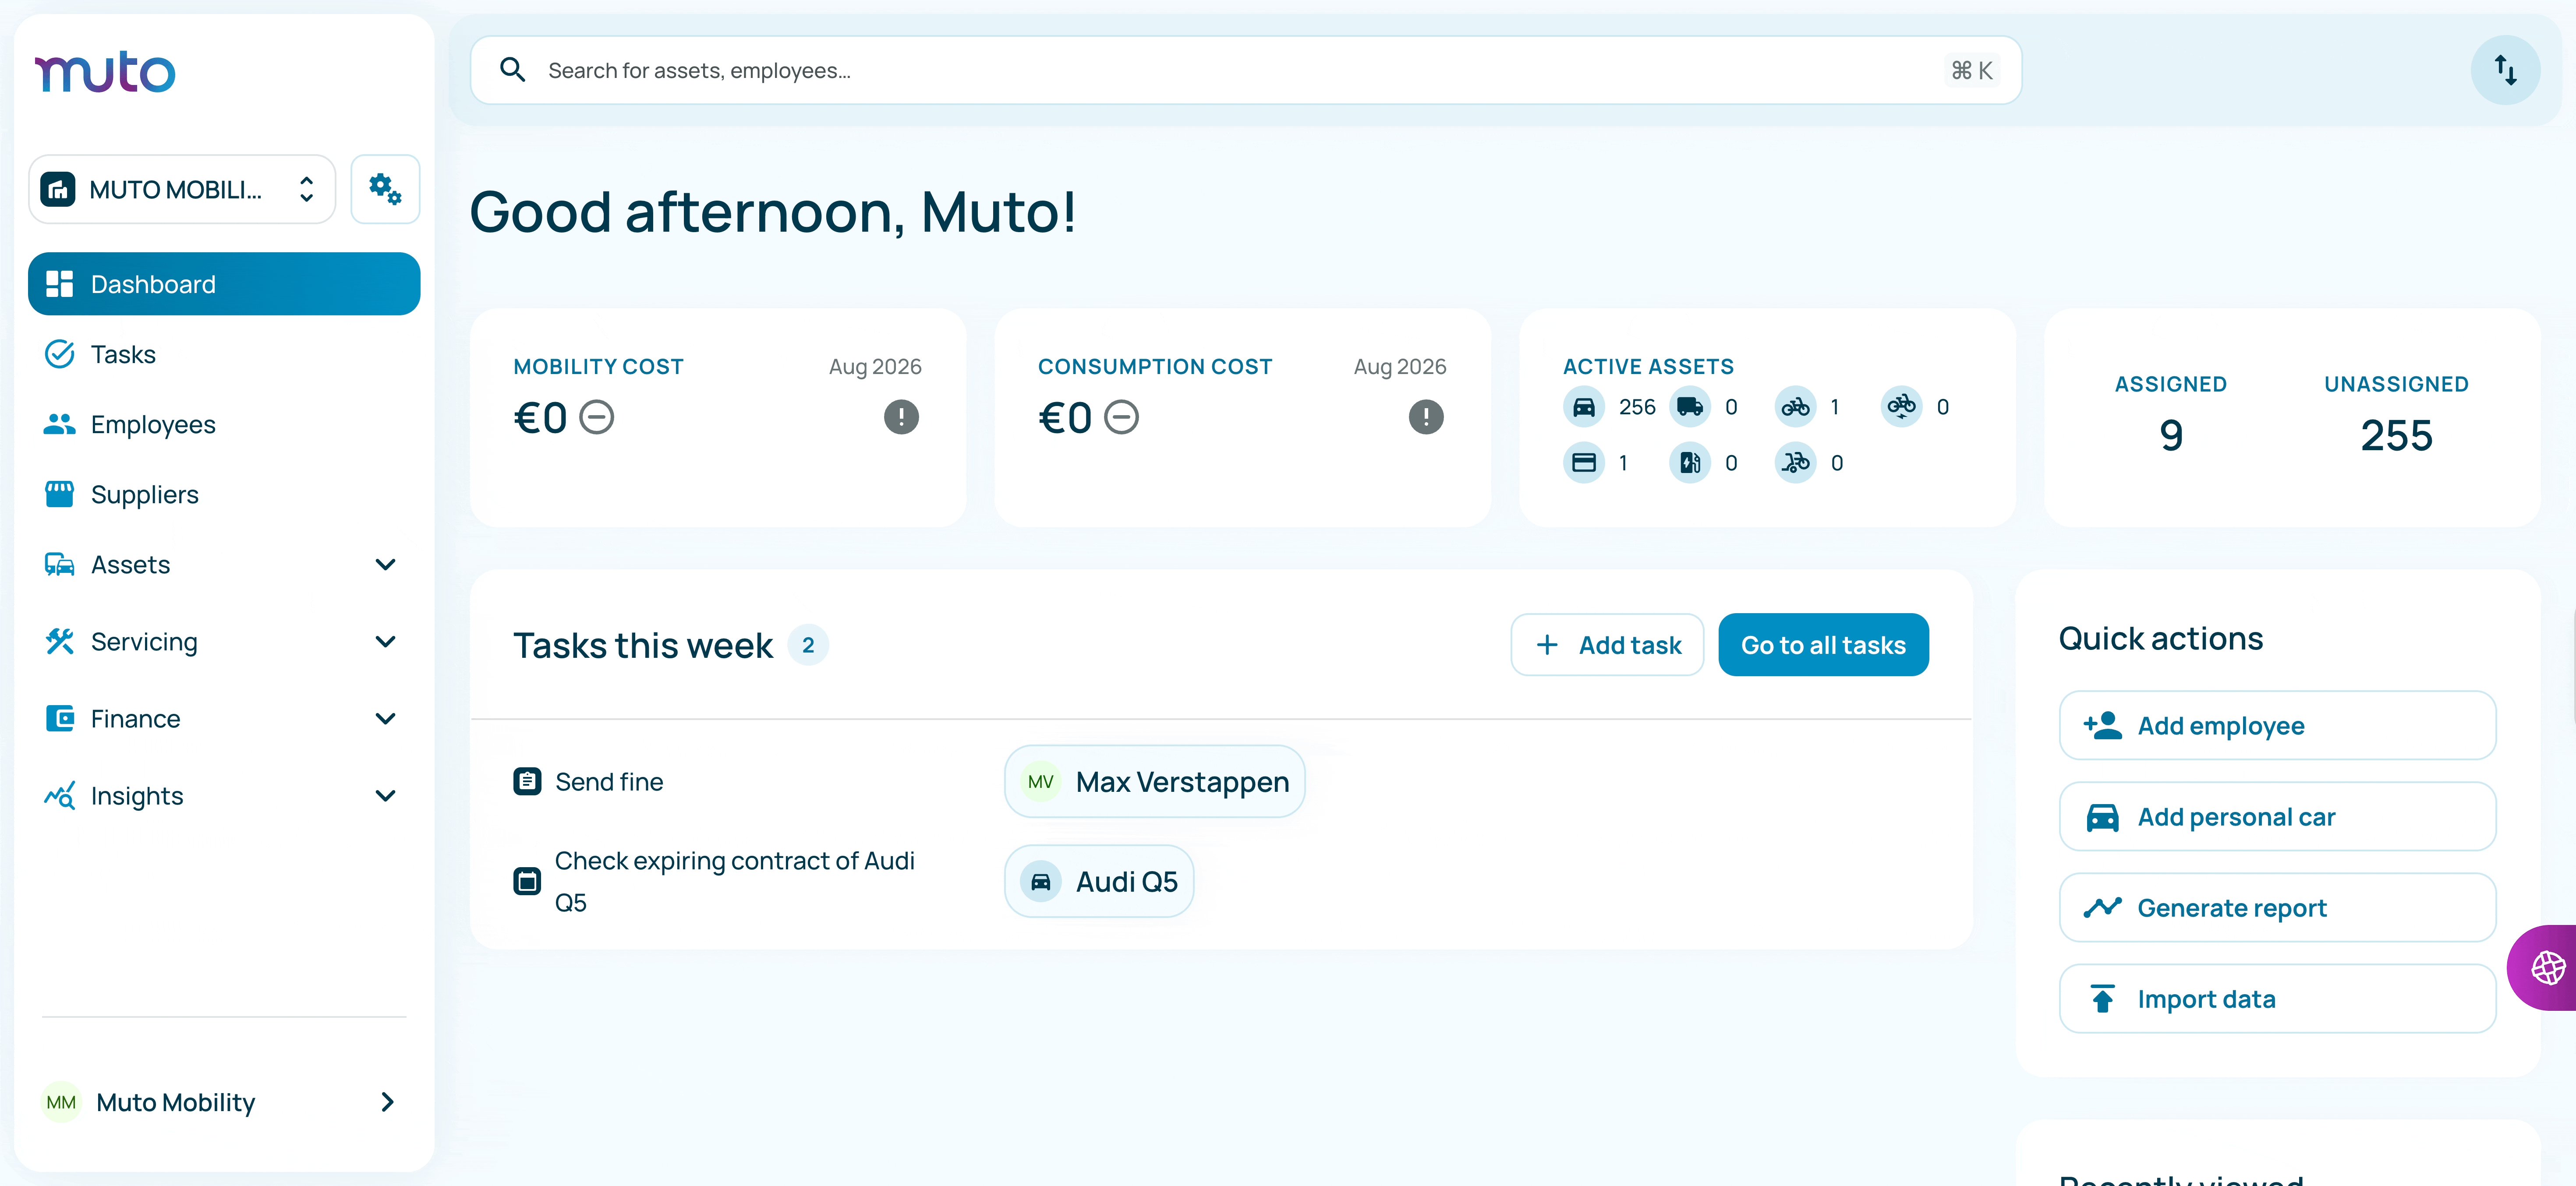Click the minus circle beside Consumption Cost €0
This screenshot has width=2576, height=1186.
1121,417
